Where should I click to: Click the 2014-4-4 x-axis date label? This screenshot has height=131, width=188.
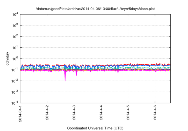tap(101, 112)
